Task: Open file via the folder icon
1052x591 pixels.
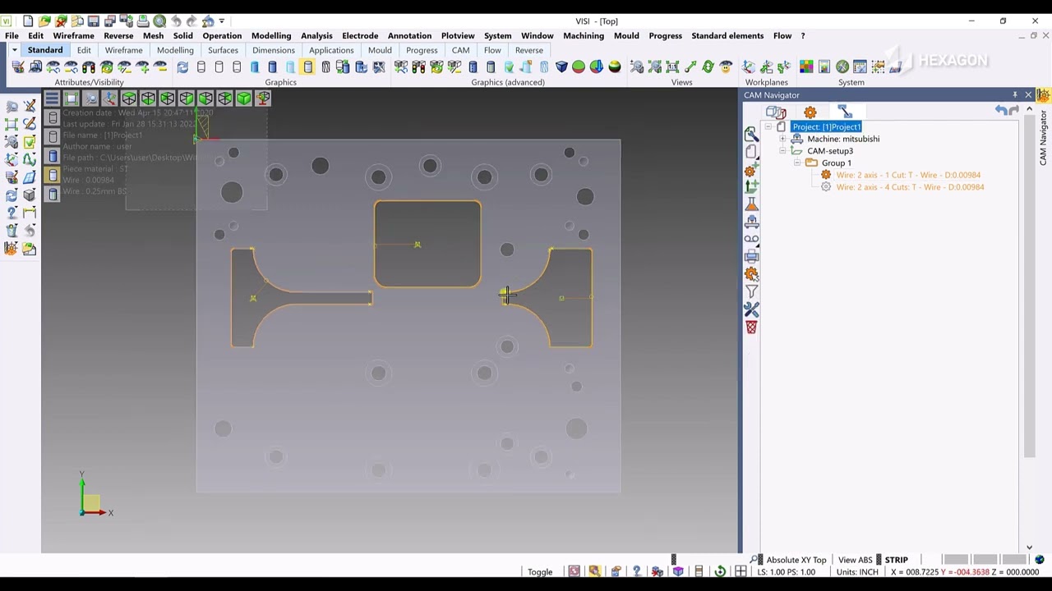Action: [x=44, y=21]
